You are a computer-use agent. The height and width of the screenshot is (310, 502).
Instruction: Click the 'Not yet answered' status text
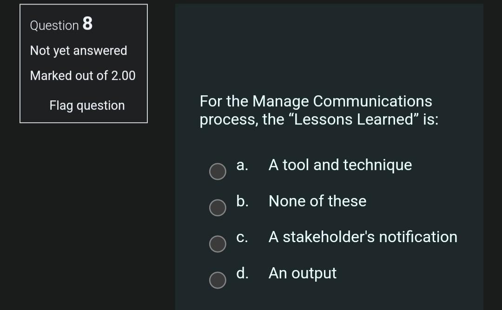coord(79,50)
